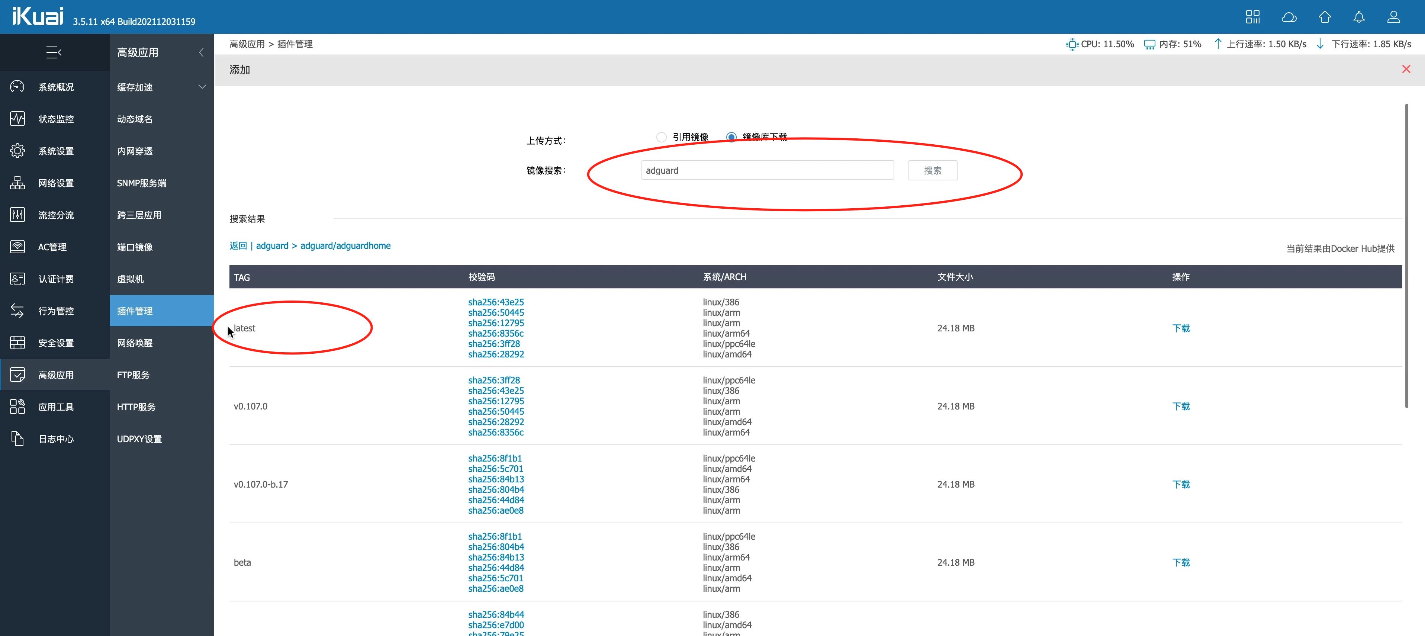Viewport: 1425px width, 636px height.
Task: Click 下载 for the latest tag
Action: pos(1180,328)
